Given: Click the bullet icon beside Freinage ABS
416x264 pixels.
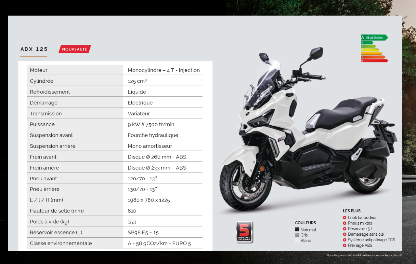Looking at the screenshot, I should coord(344,245).
